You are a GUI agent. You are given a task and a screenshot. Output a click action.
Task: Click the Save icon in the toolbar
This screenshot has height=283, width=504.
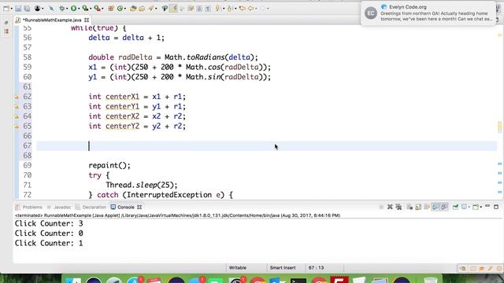point(18,9)
